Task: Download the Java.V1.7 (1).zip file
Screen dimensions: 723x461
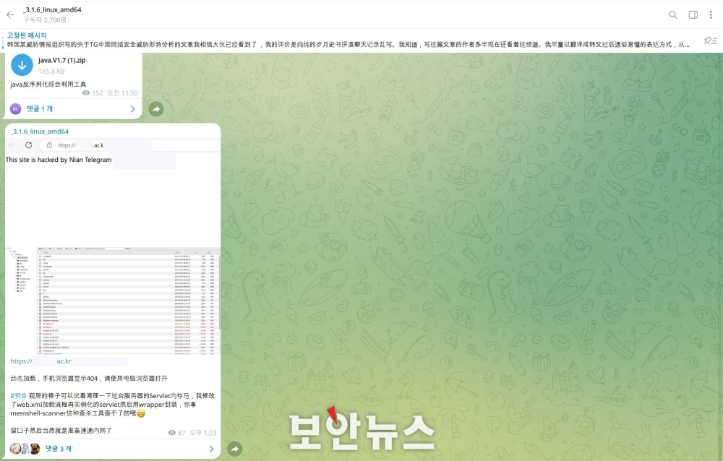Action: [22, 65]
